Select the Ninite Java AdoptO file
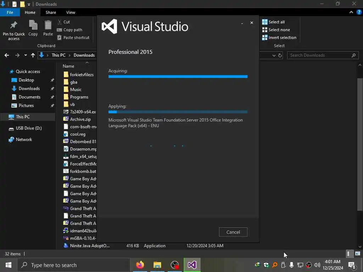This screenshot has height=272, width=363. 86,246
